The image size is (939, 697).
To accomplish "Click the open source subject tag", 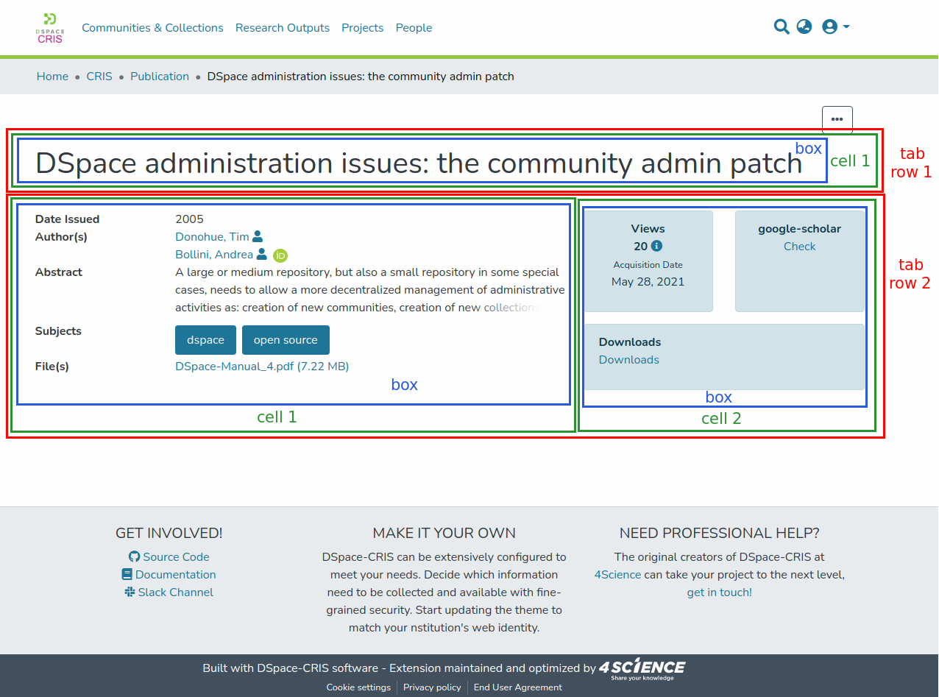I will [286, 340].
